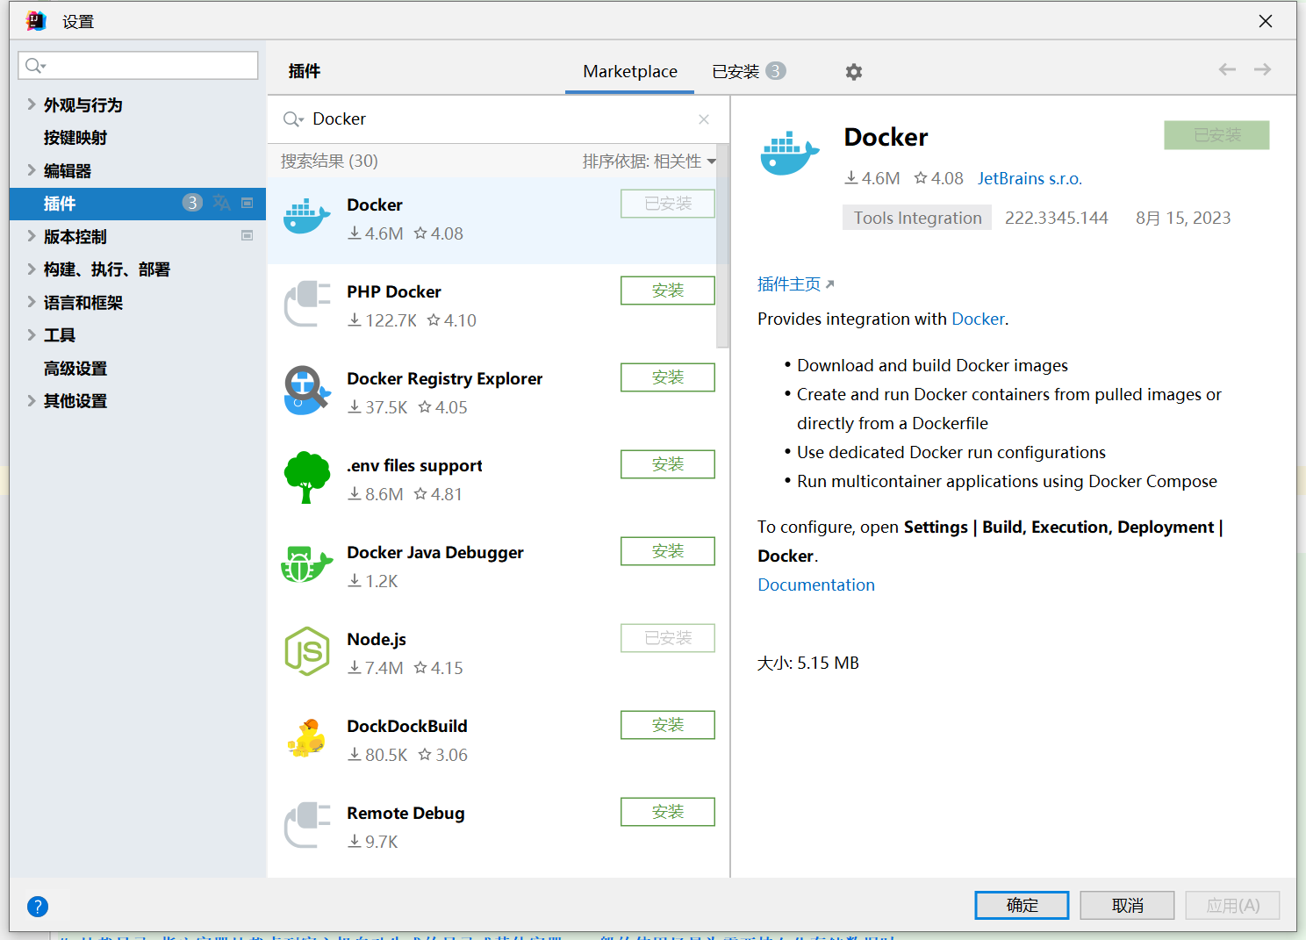Install the PHP Docker plugin
Screen dimensions: 1306x940
point(667,291)
